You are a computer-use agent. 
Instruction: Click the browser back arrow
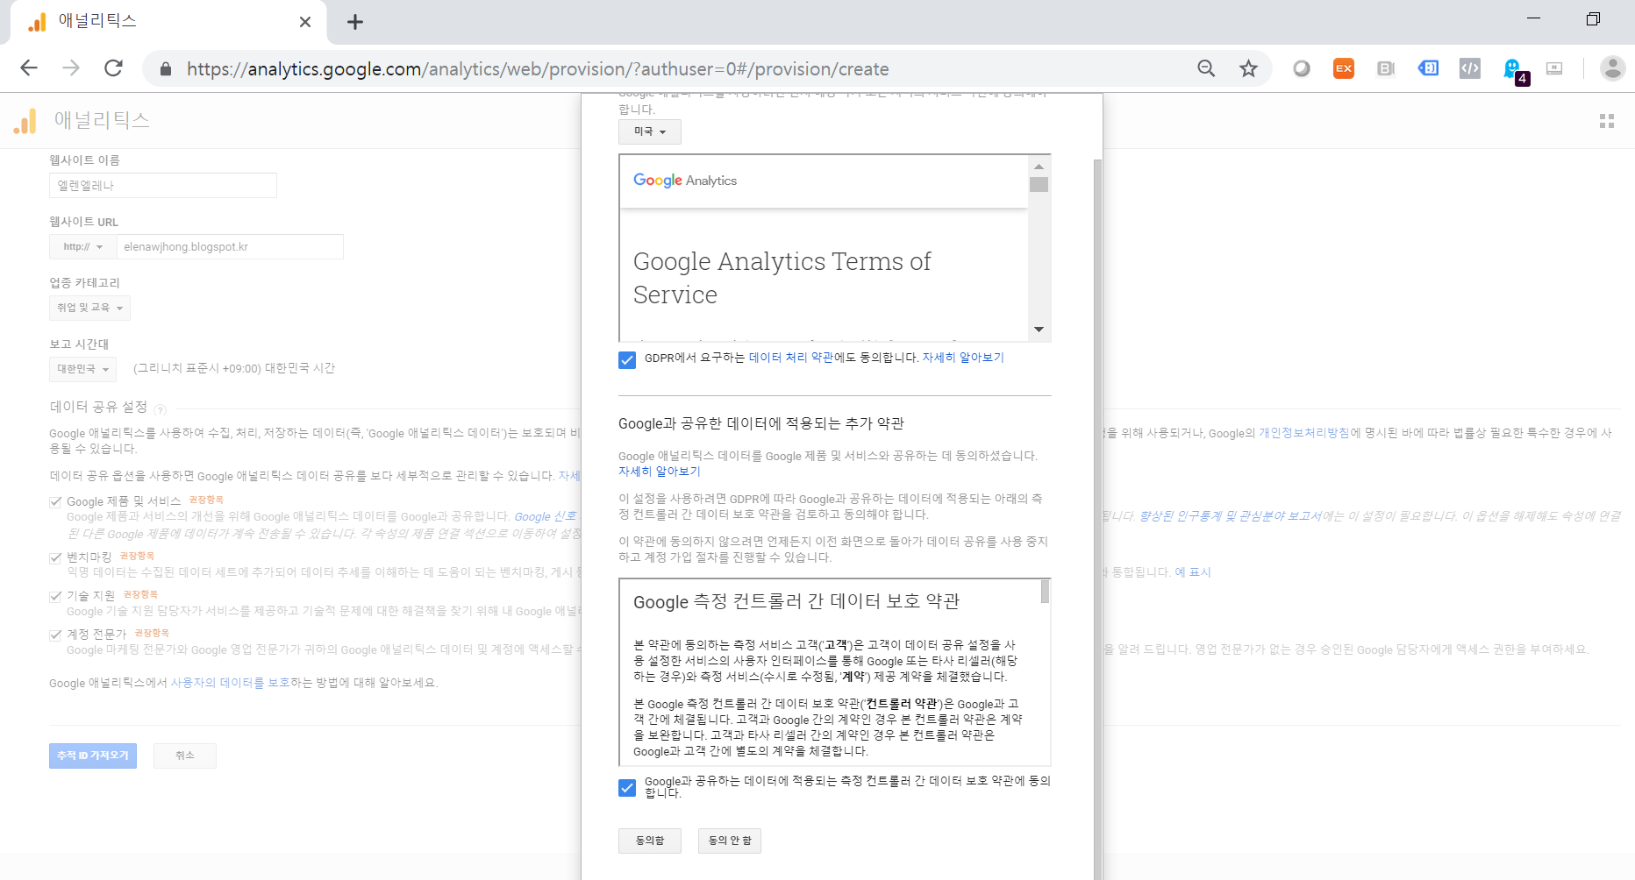tap(29, 68)
